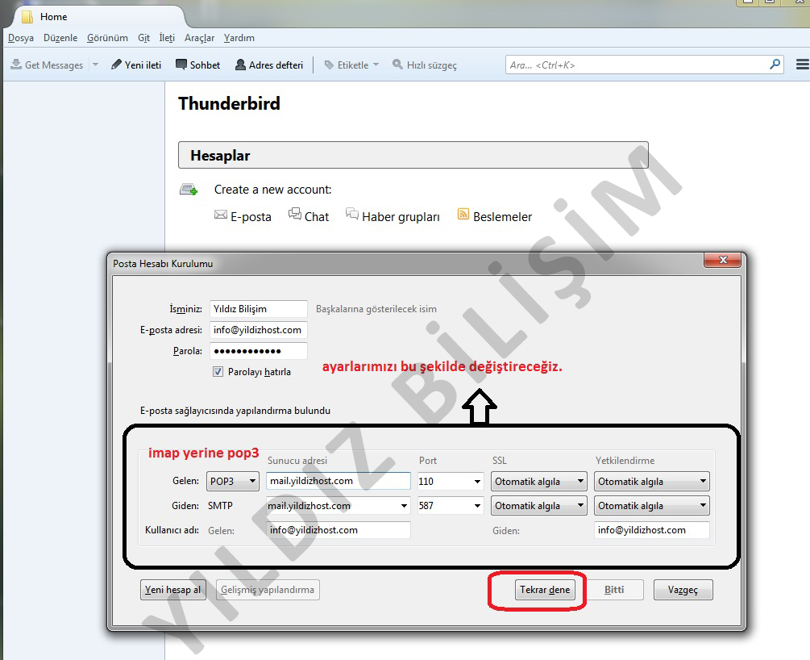The width and height of the screenshot is (810, 660).
Task: Click the Gelen Kullanıcı adı field
Action: click(339, 529)
